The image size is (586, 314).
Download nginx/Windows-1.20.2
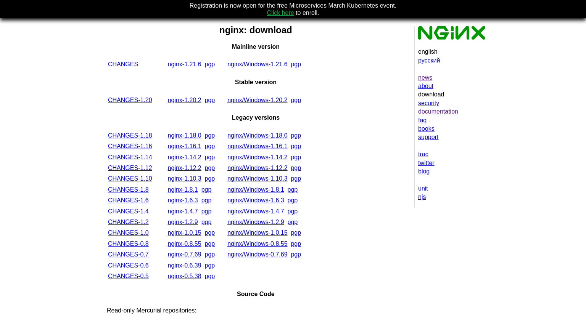258,100
